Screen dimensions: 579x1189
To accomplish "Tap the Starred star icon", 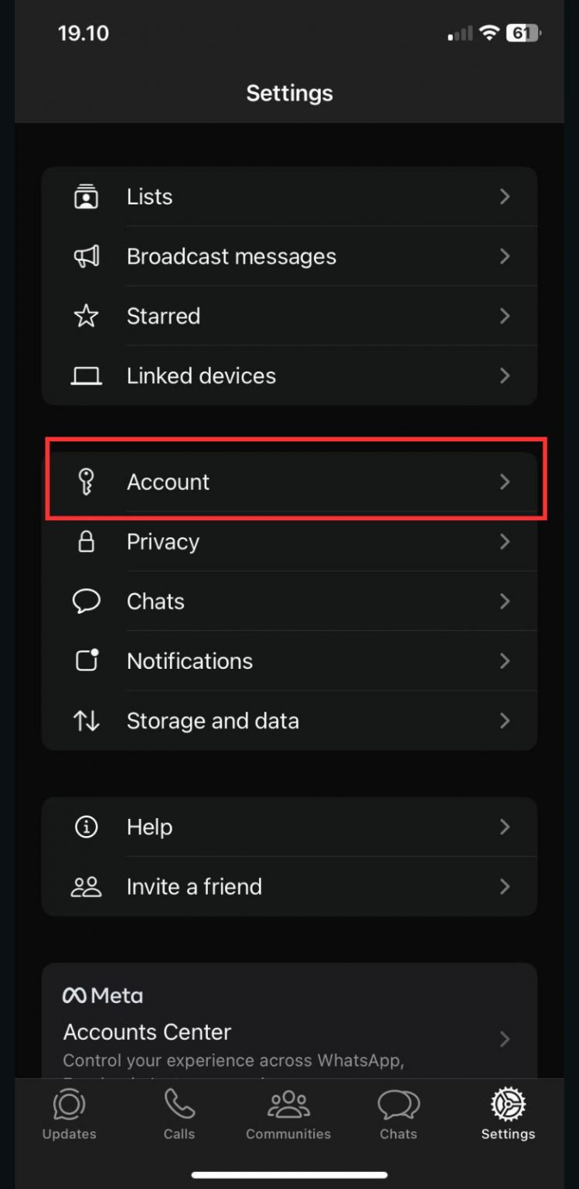I will (86, 316).
